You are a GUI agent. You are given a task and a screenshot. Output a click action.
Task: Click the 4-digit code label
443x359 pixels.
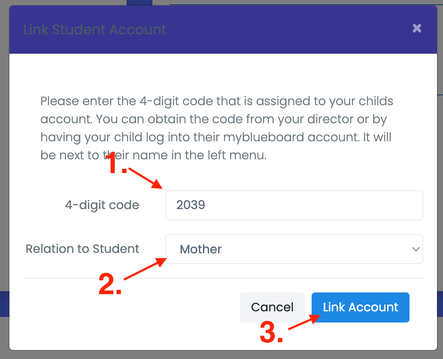(102, 205)
